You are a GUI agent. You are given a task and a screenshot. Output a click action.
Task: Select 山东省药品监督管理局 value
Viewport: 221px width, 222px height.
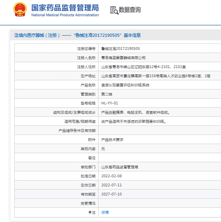(x=120, y=167)
